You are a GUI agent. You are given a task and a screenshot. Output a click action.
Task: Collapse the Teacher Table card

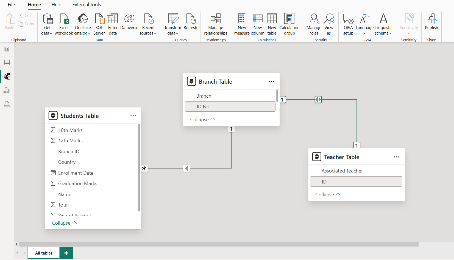[x=327, y=194]
